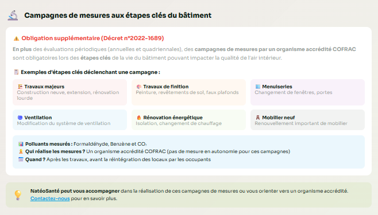Click the clipboard icon before Exemples d'étapes clés

[16, 72]
